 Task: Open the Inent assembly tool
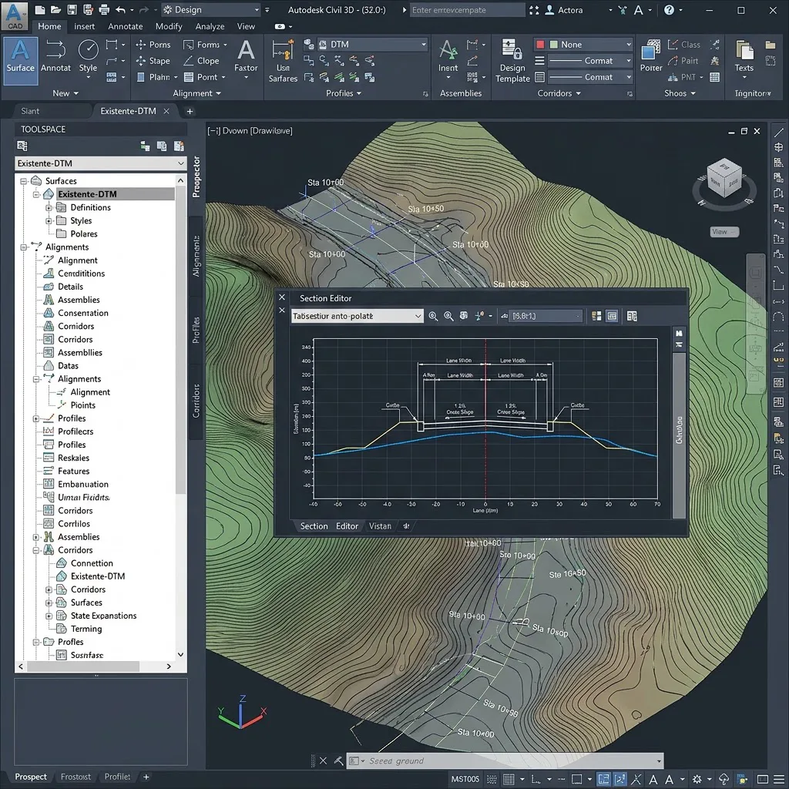(448, 60)
